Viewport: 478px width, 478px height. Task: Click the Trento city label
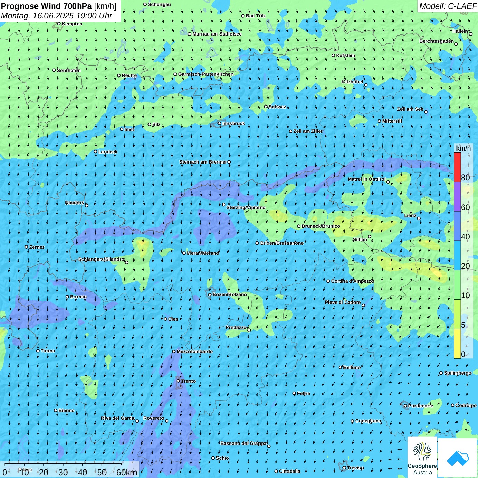[x=188, y=381]
